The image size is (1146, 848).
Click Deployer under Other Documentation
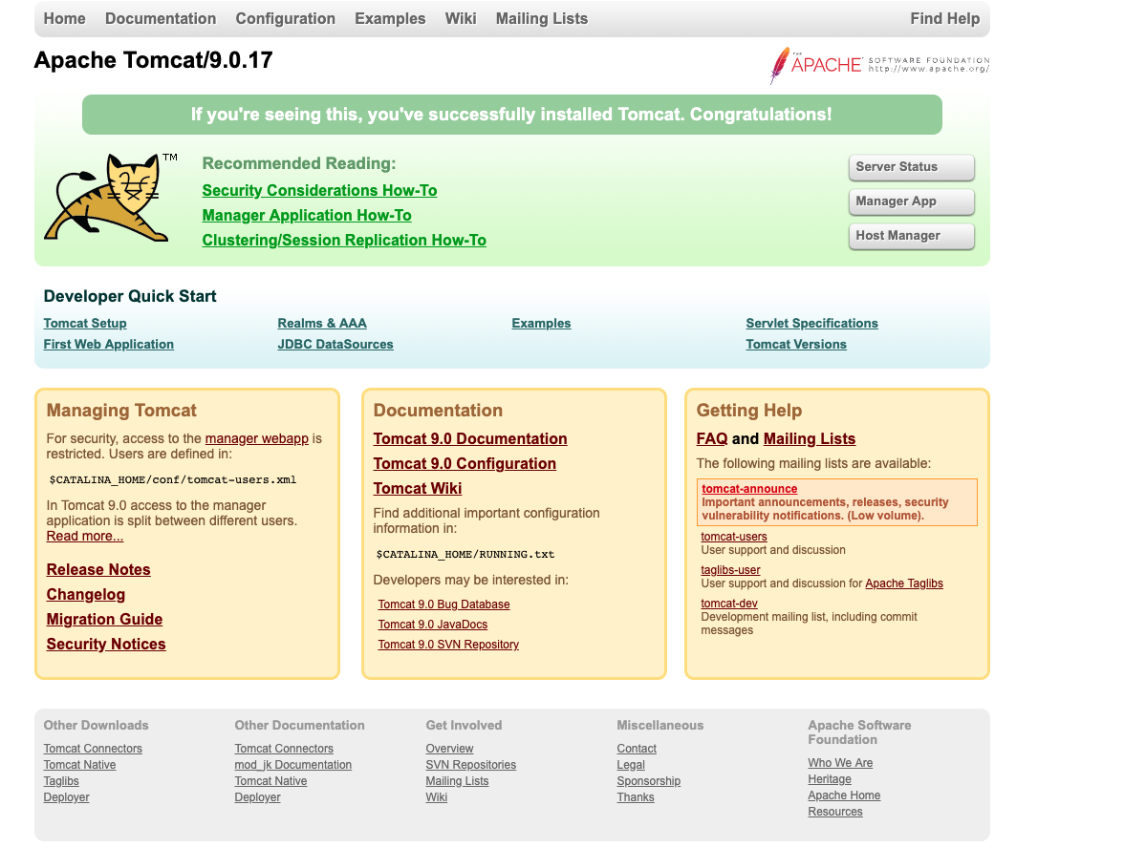click(x=257, y=797)
